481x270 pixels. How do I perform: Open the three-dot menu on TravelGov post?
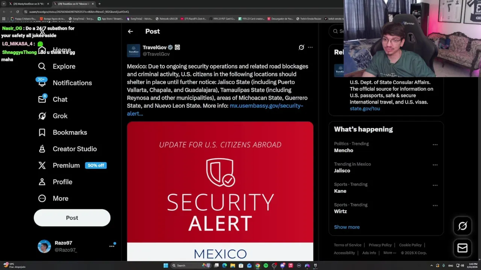310,47
